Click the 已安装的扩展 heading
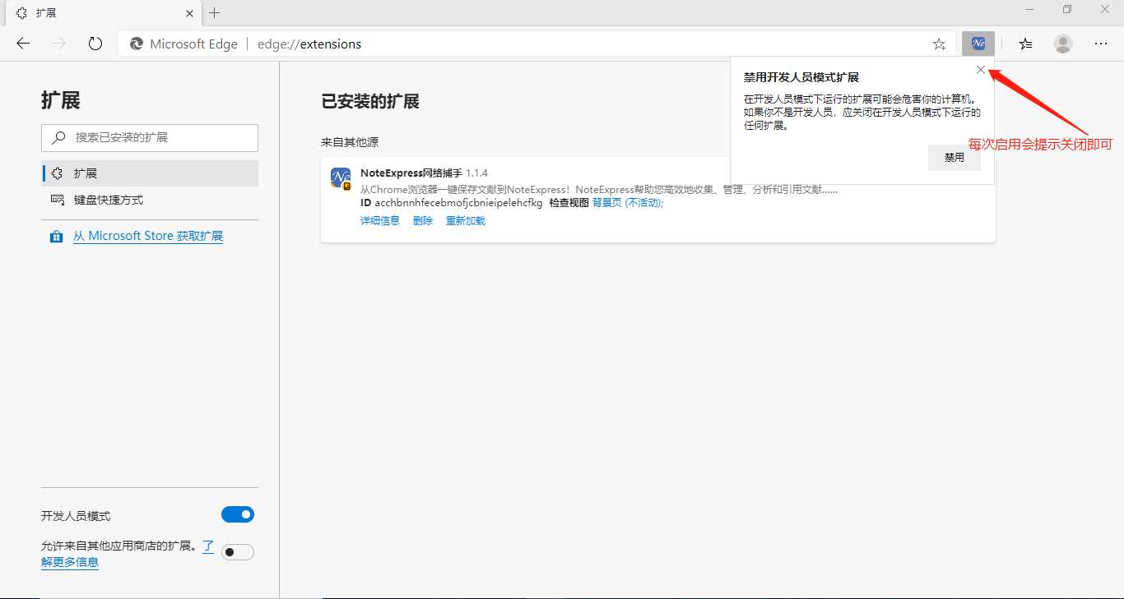The height and width of the screenshot is (599, 1124). click(370, 101)
